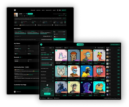Adjust the second filter slider below Mint completion
This screenshot has height=107, width=129.
tap(51, 65)
